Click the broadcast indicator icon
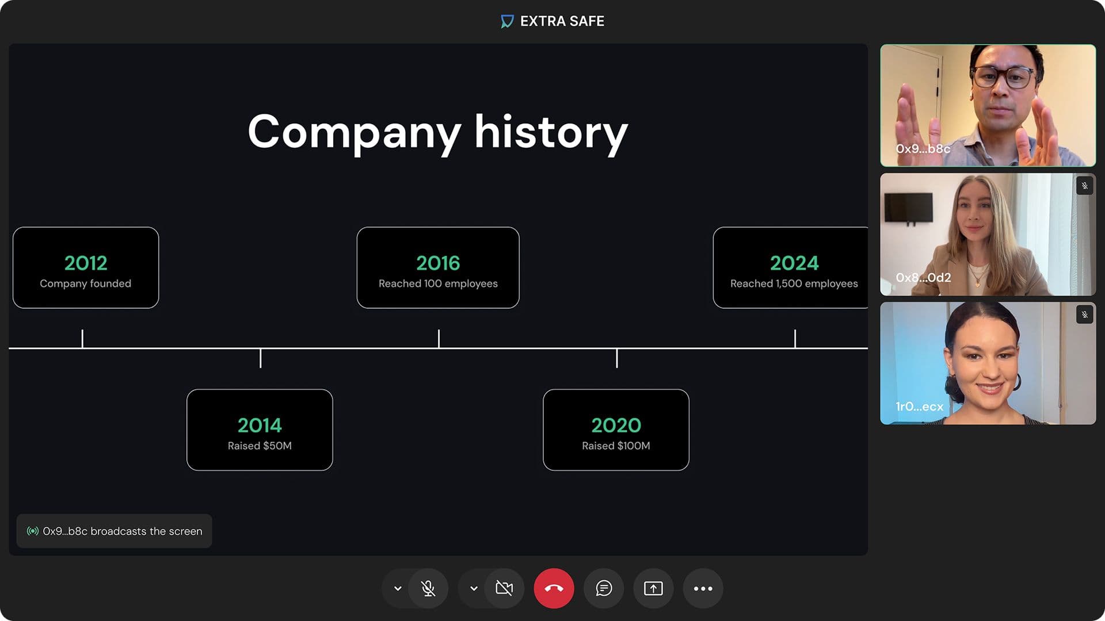 pyautogui.click(x=33, y=531)
